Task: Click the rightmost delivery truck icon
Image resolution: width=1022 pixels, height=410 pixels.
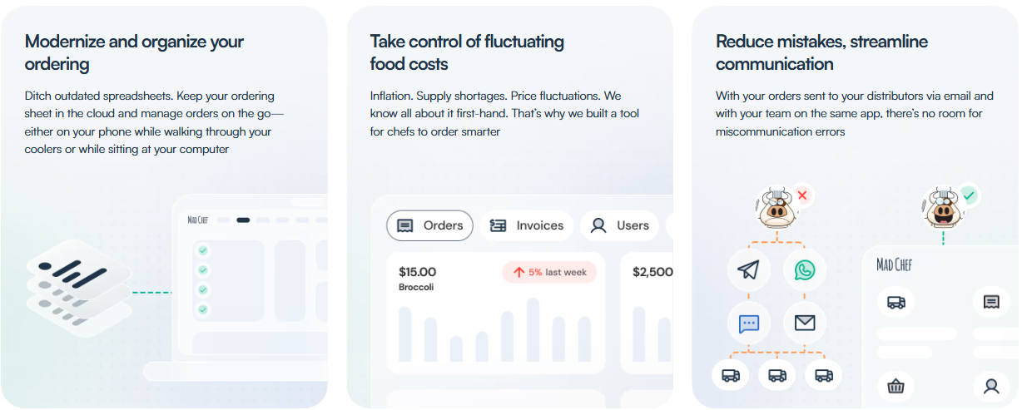Action: click(x=823, y=375)
